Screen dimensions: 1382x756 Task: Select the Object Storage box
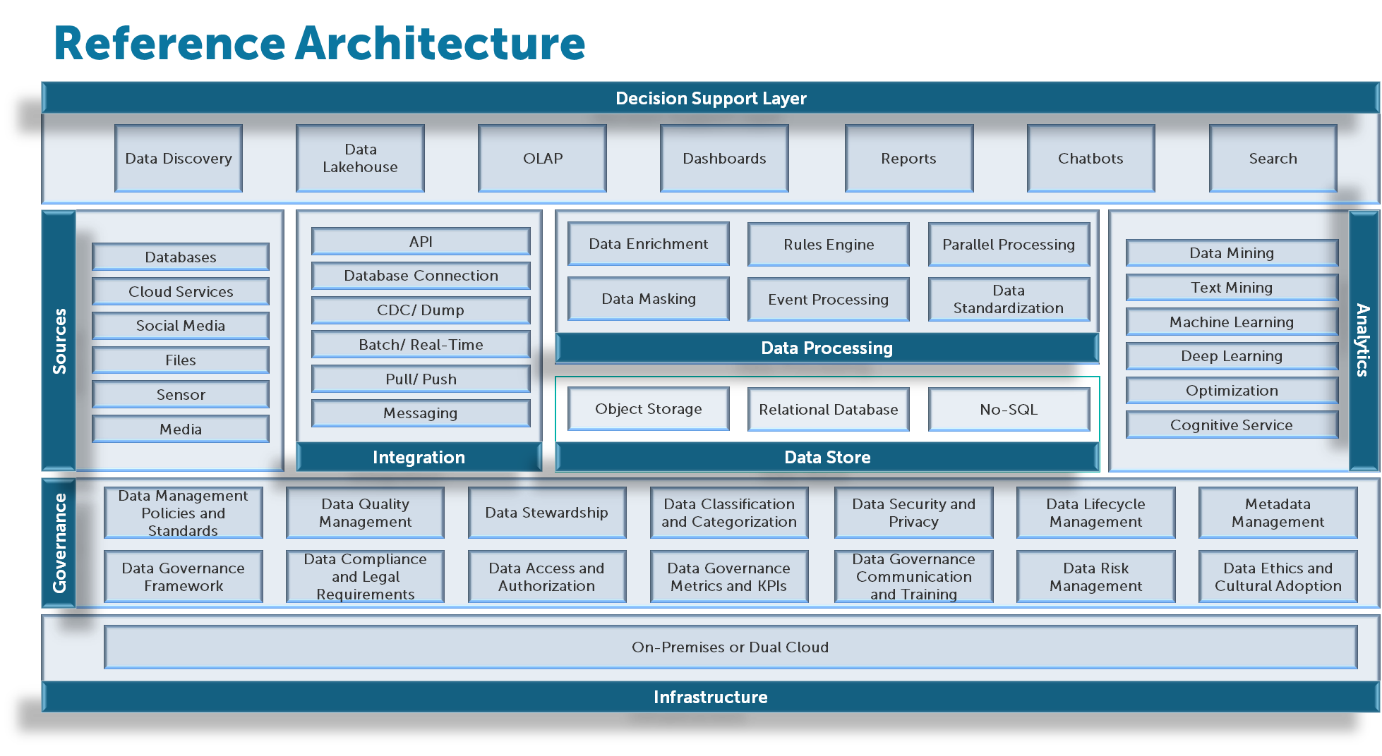pos(649,408)
